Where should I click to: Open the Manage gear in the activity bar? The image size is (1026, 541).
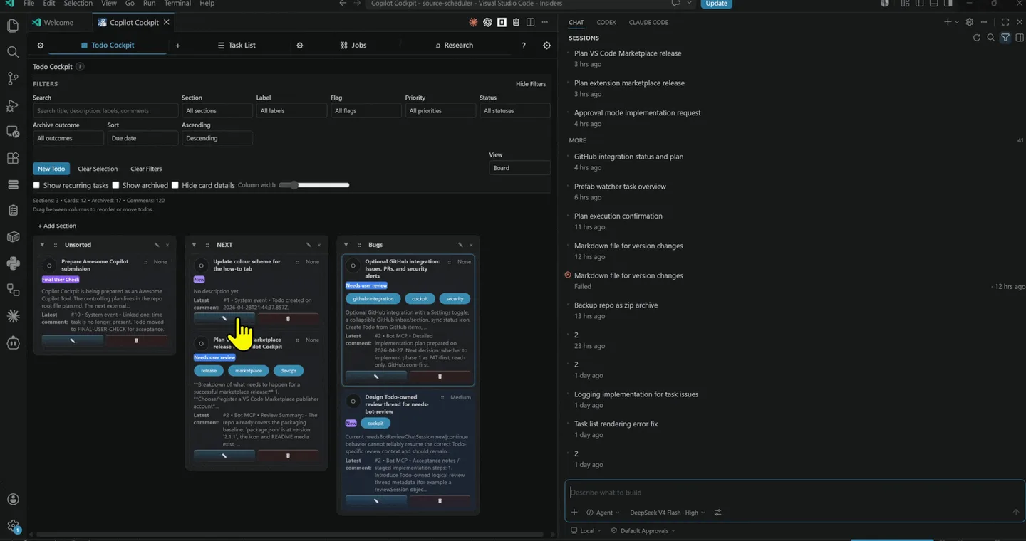13,526
